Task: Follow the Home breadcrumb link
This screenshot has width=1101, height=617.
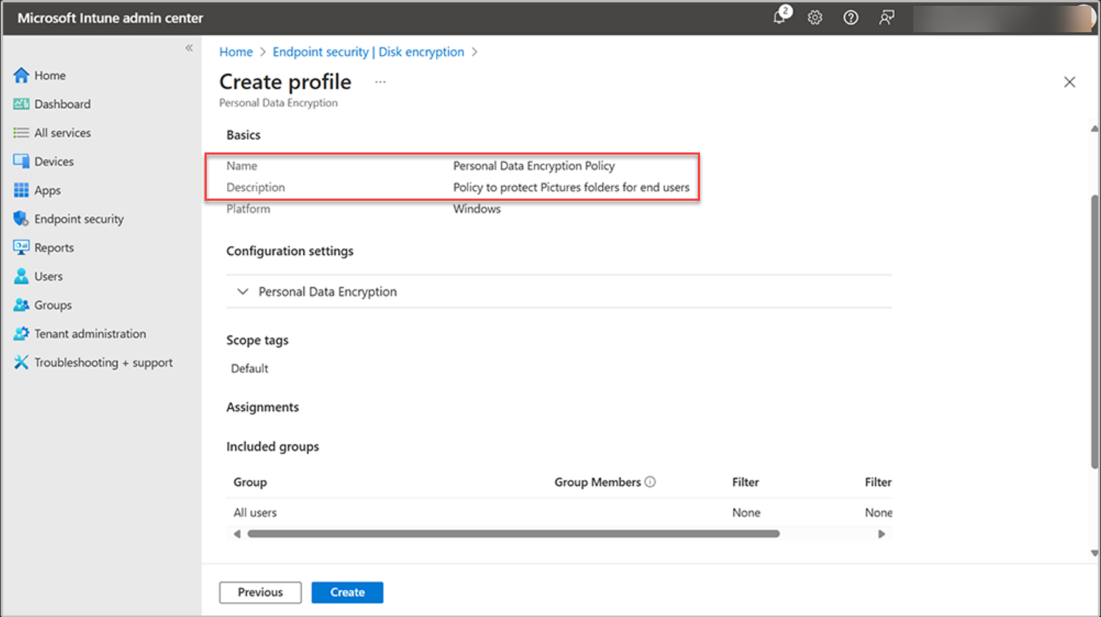Action: pos(236,52)
